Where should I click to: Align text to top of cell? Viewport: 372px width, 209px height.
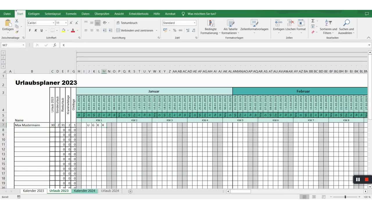click(x=86, y=23)
